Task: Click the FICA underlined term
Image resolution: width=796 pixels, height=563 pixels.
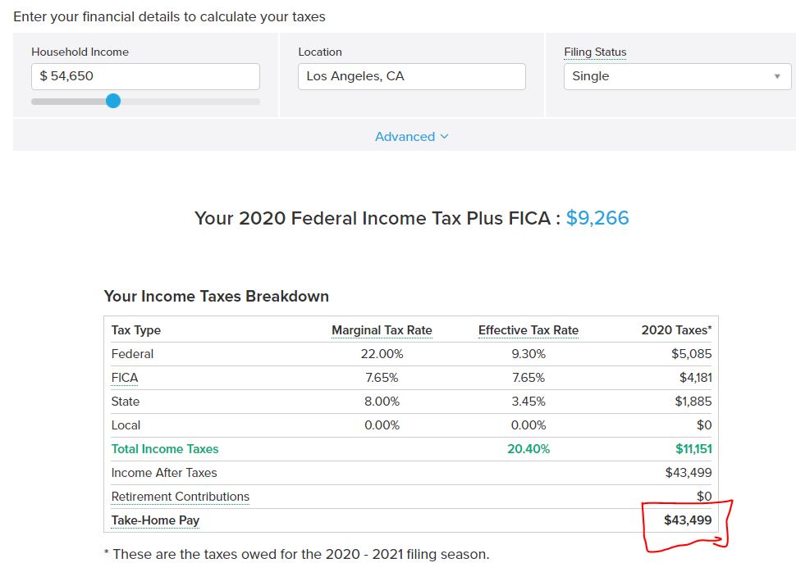Action: coord(125,378)
